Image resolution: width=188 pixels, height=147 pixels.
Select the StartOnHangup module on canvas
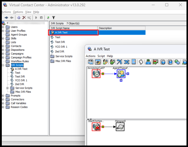pyautogui.click(x=96, y=127)
